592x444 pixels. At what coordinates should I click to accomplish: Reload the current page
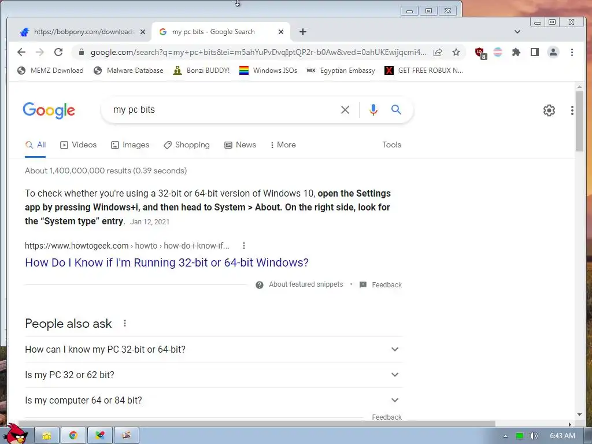point(58,52)
